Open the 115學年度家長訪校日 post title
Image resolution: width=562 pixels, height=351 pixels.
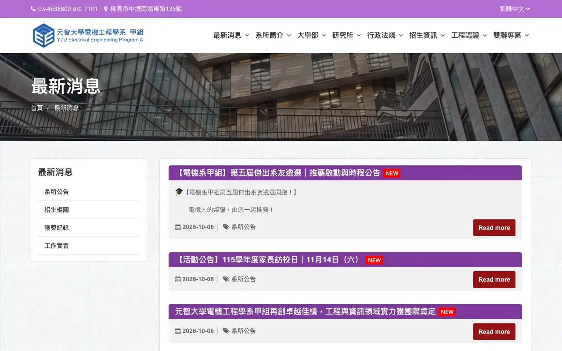269,260
